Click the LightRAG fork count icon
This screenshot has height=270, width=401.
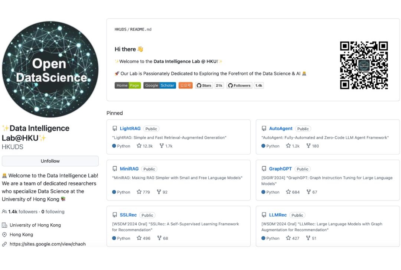click(x=162, y=146)
